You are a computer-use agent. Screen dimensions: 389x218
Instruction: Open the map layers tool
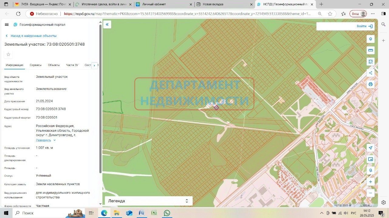pos(370,39)
